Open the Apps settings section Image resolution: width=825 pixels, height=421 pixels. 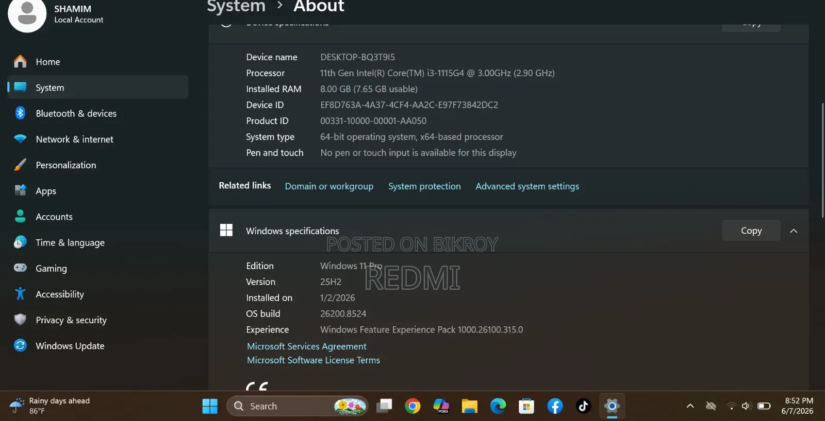tap(98, 191)
